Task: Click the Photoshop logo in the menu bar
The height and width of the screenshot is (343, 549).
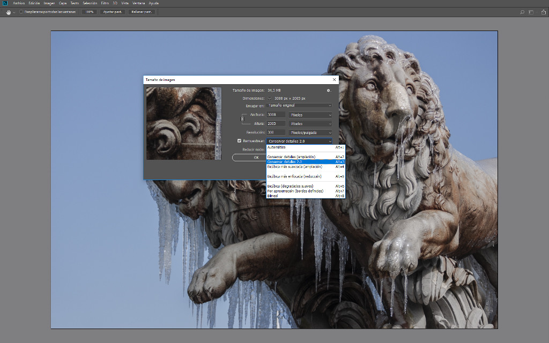Action: pyautogui.click(x=5, y=3)
